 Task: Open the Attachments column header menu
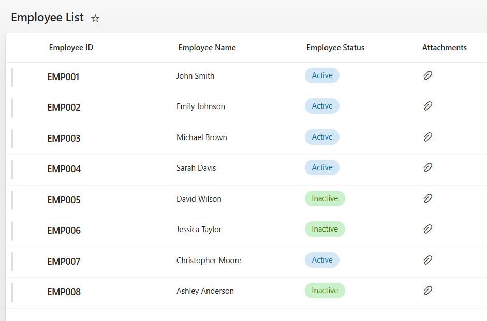(x=445, y=48)
